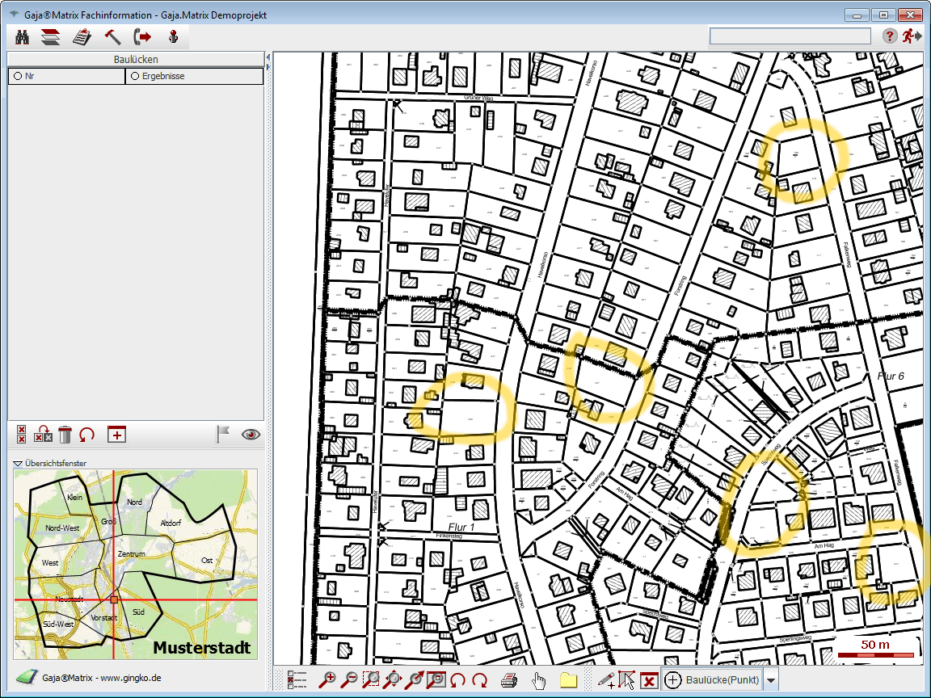
Task: Click the red help question mark button
Action: 889,36
